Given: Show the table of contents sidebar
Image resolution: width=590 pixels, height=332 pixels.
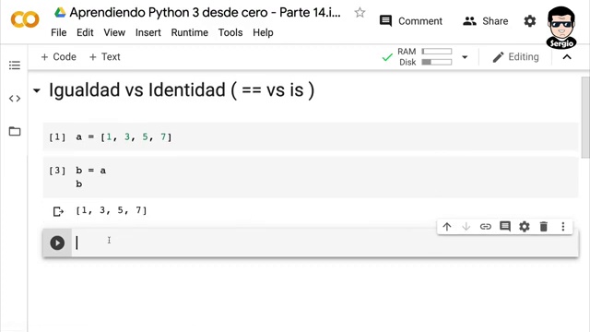Looking at the screenshot, I should 15,65.
